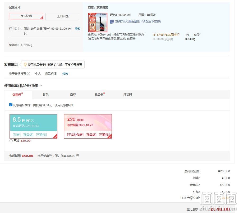Collapse the 使用优惠/礼品卡/抵用 section
Image resolution: width=239 pixels, height=213 pixels.
pos(41,86)
